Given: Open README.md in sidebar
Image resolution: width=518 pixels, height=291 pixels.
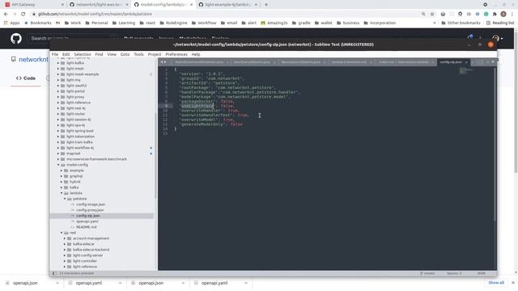Looking at the screenshot, I should tap(87, 227).
